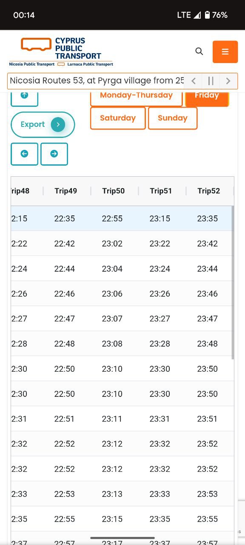Click the Trip52 column header
Screen dimensions: 245x545
209,191
